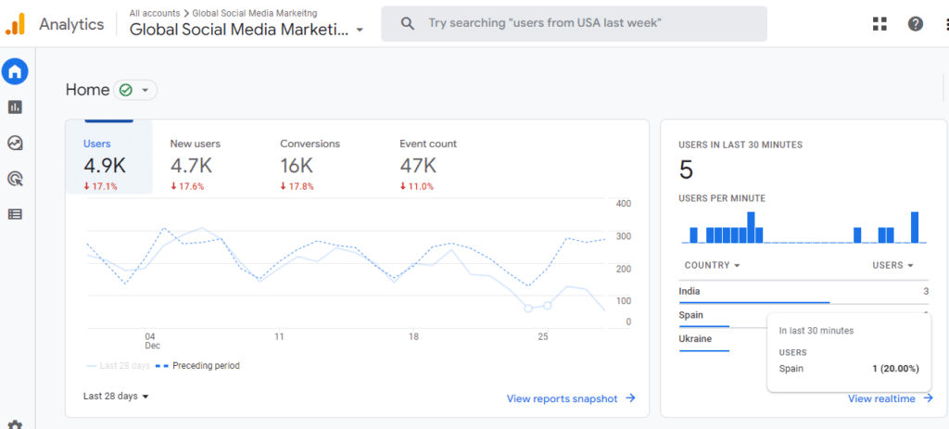Click the 16K Conversions value
949x429 pixels.
coord(297,165)
